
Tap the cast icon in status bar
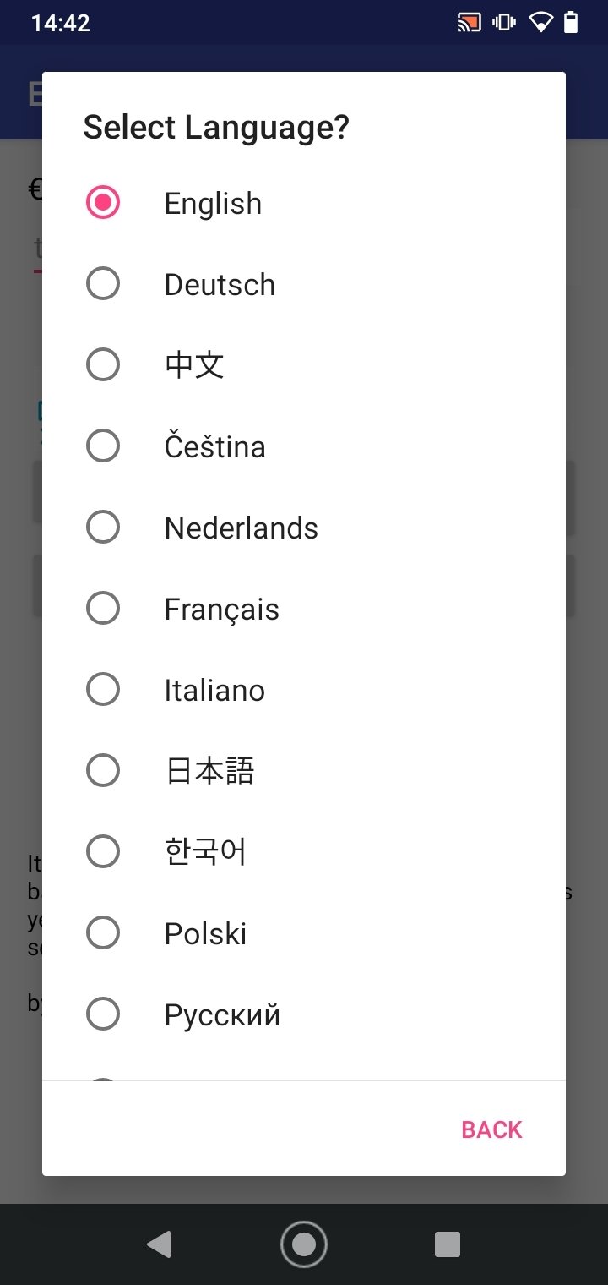469,23
